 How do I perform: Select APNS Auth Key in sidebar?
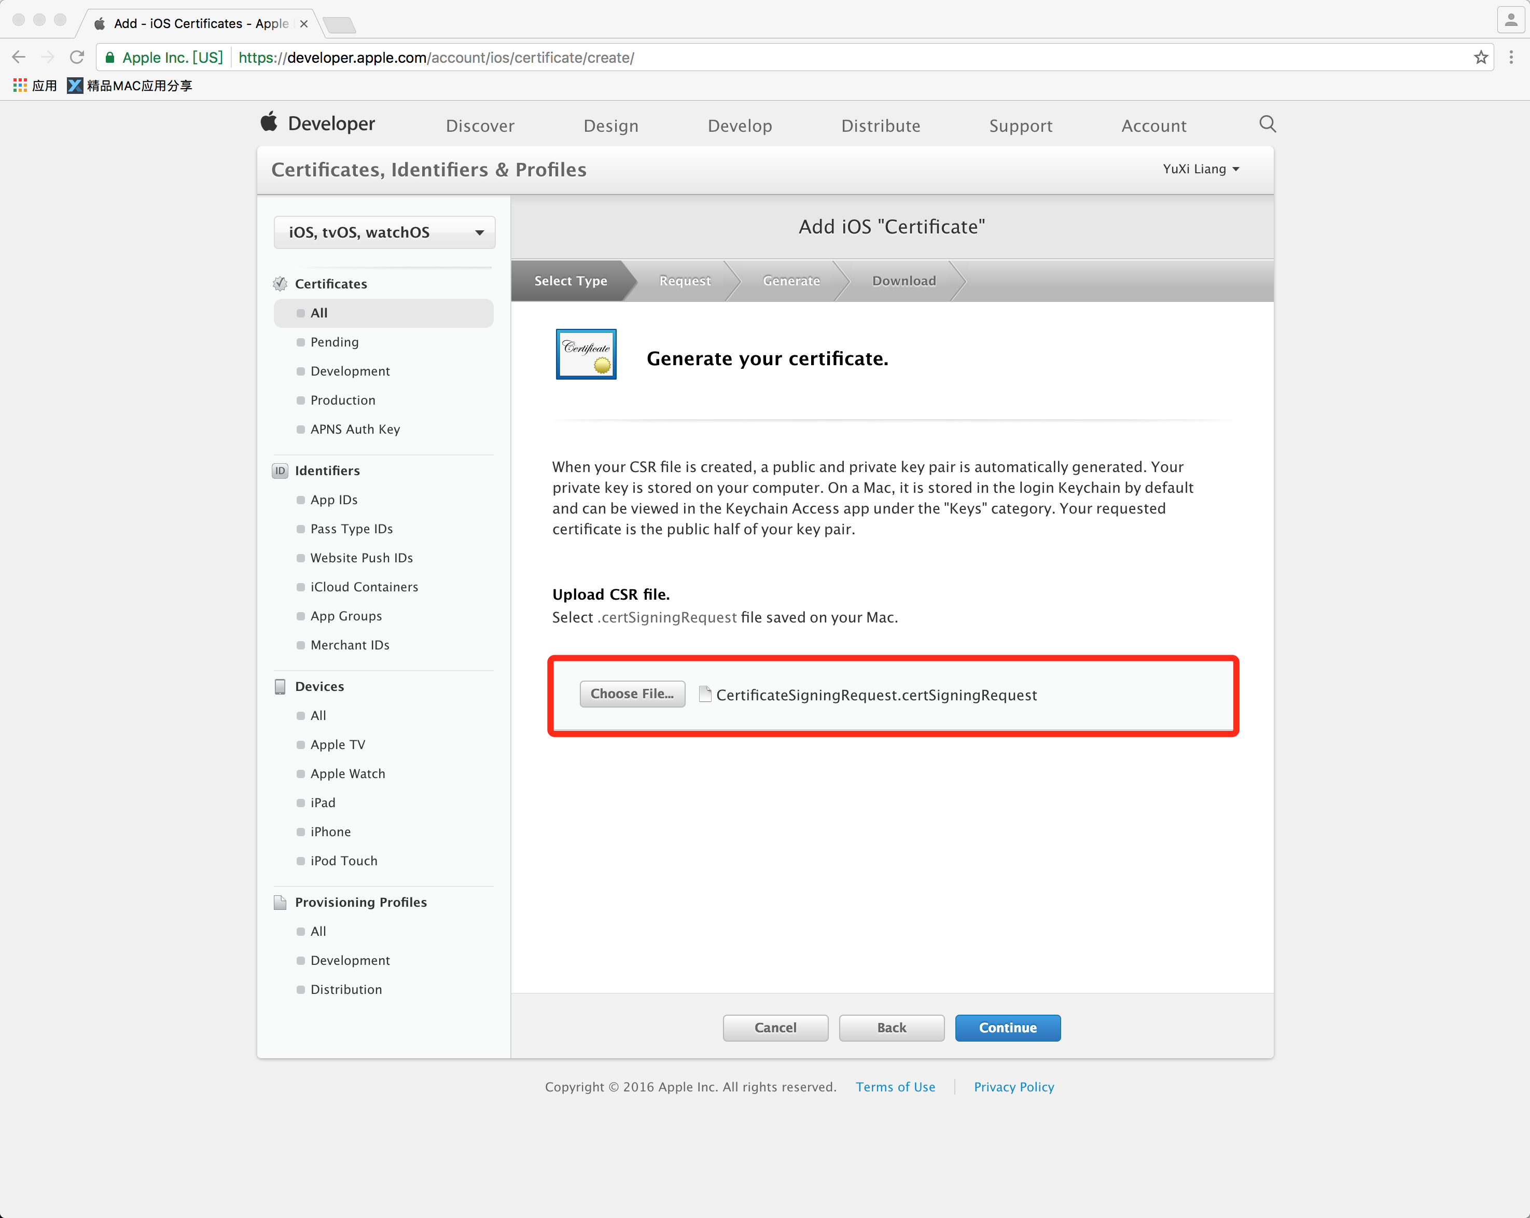tap(355, 430)
